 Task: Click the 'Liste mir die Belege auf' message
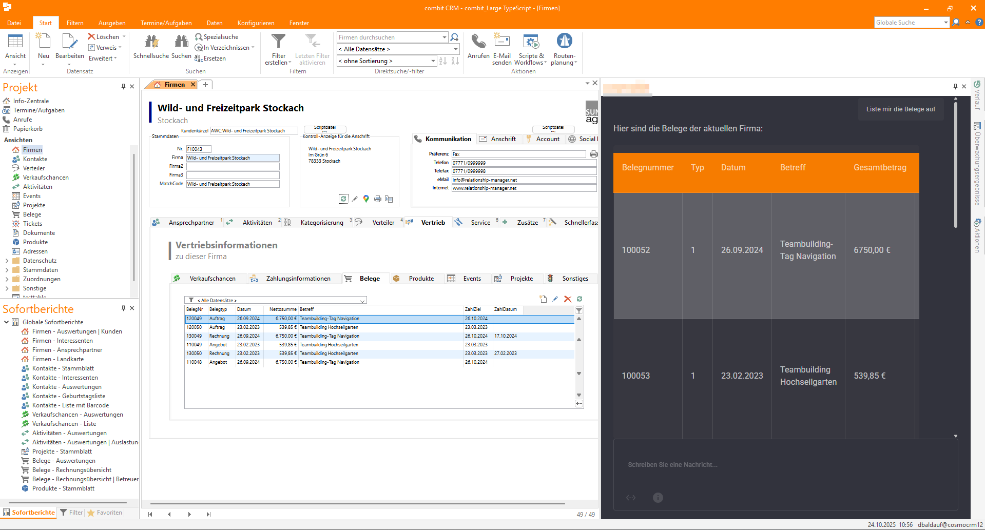click(x=900, y=109)
